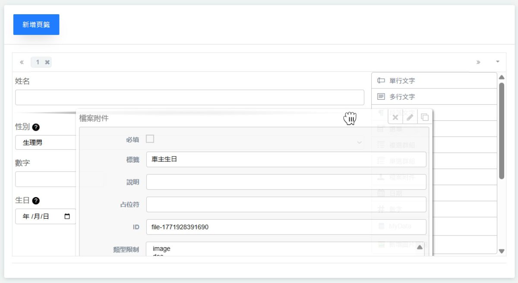Close tab 1 with its x icon
This screenshot has width=518, height=283.
click(x=47, y=63)
